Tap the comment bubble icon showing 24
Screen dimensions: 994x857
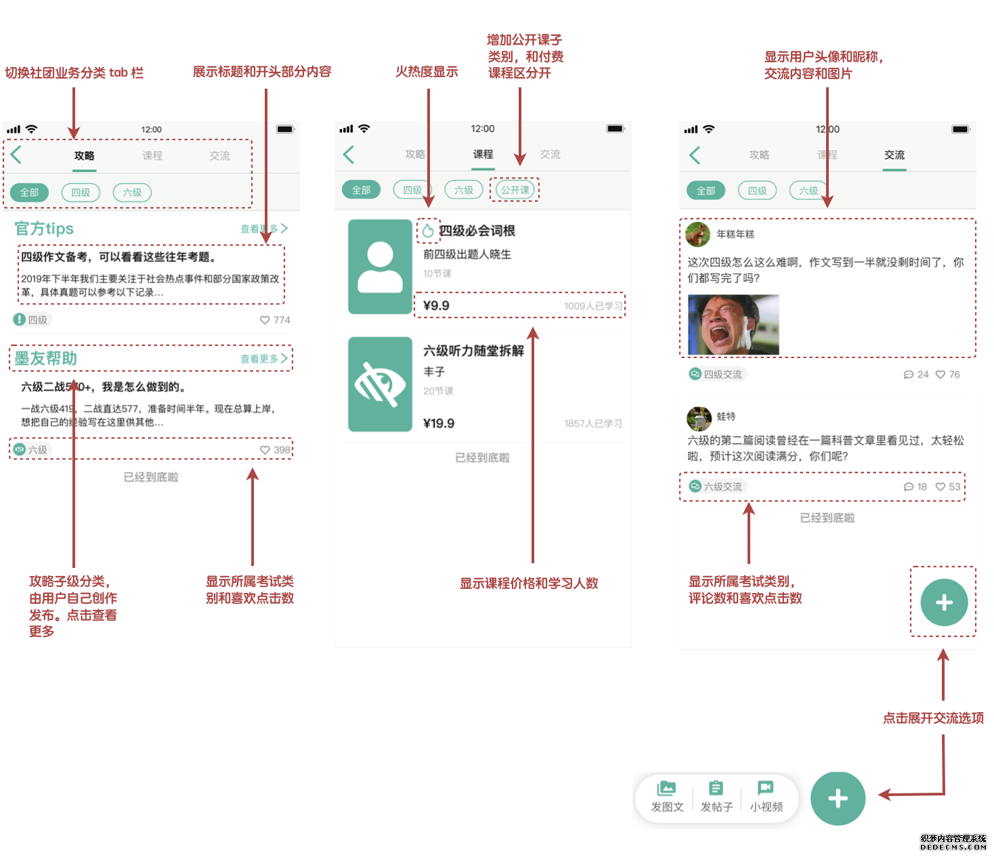click(909, 374)
